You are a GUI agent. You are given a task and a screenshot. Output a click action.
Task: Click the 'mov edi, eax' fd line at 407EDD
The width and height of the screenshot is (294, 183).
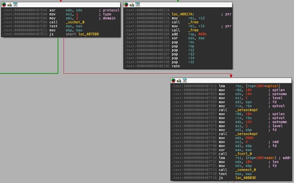pos(231,102)
